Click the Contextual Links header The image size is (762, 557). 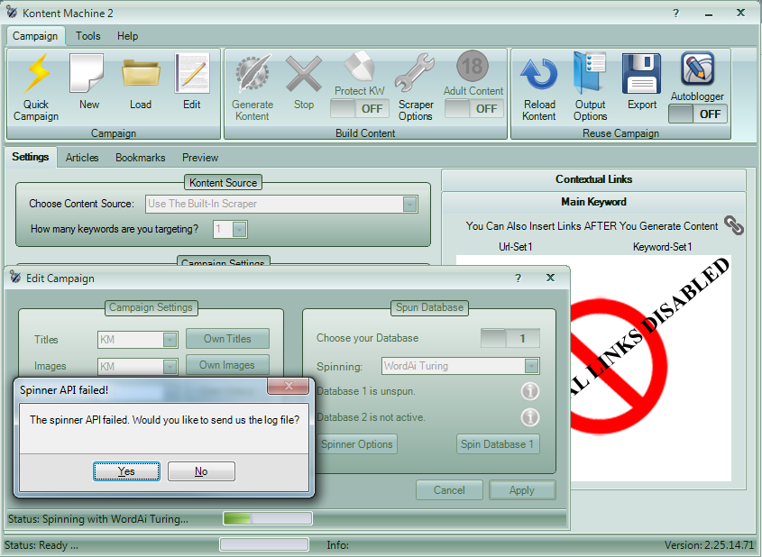point(593,179)
